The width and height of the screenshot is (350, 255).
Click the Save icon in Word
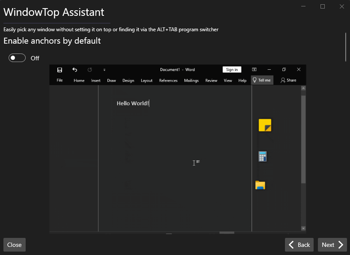[x=59, y=70]
